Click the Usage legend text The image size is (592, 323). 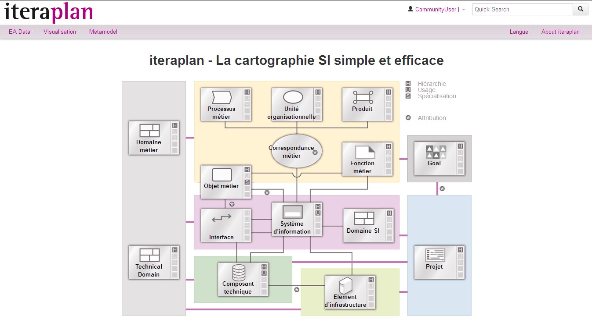point(426,90)
